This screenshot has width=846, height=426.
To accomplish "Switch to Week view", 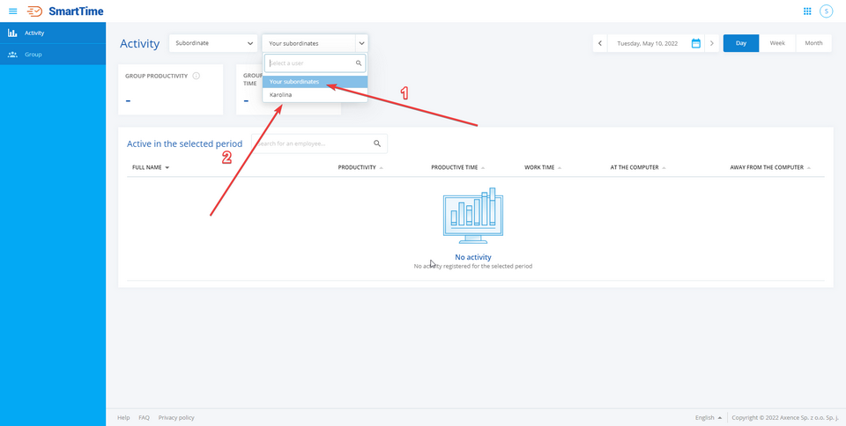I will coord(777,43).
